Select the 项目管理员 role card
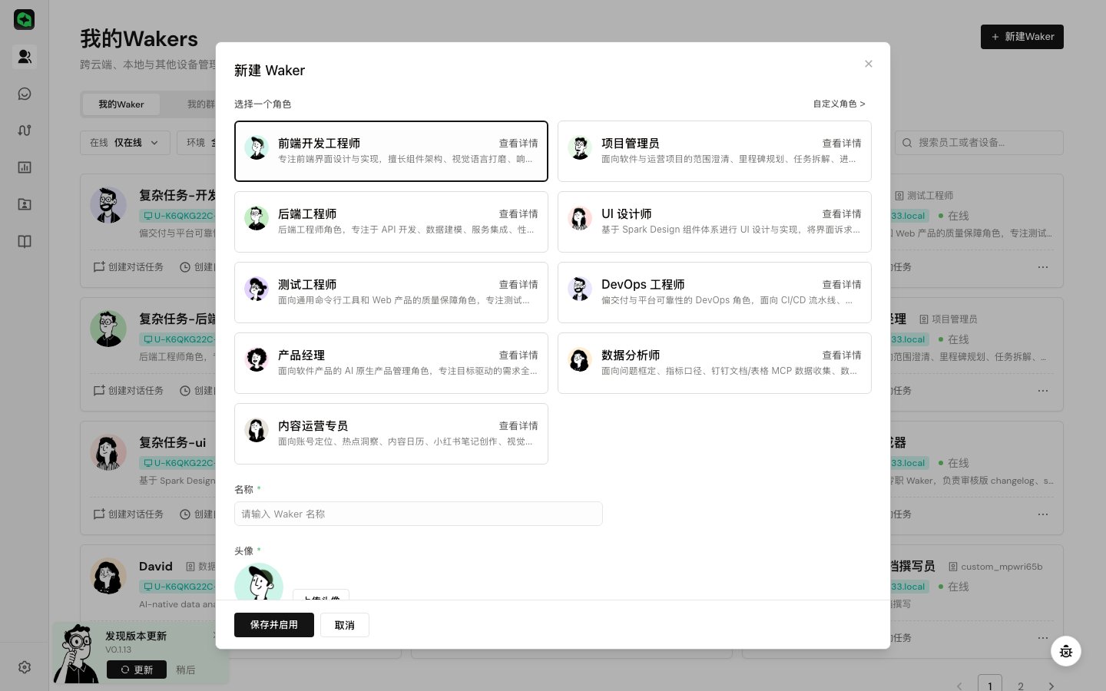1106x691 pixels. click(714, 151)
